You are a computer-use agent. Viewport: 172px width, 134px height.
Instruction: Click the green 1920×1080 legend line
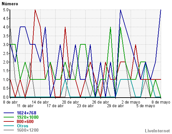coord(9,117)
